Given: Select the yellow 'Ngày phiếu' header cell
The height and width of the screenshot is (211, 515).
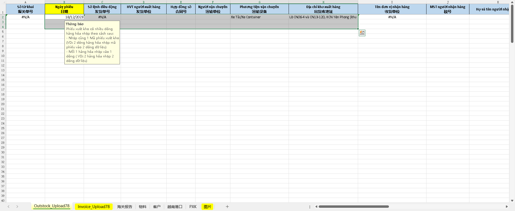Looking at the screenshot, I should (x=64, y=9).
